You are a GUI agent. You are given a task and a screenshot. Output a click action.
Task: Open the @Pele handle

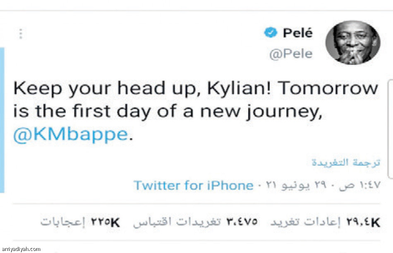click(x=291, y=54)
